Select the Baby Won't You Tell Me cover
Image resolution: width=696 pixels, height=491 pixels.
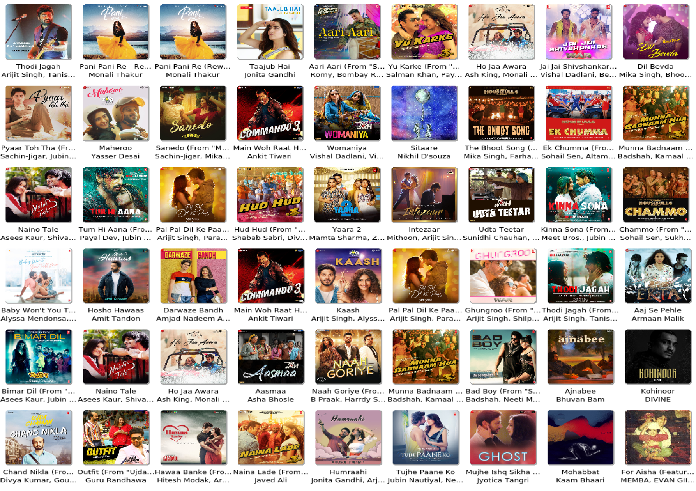click(x=38, y=276)
